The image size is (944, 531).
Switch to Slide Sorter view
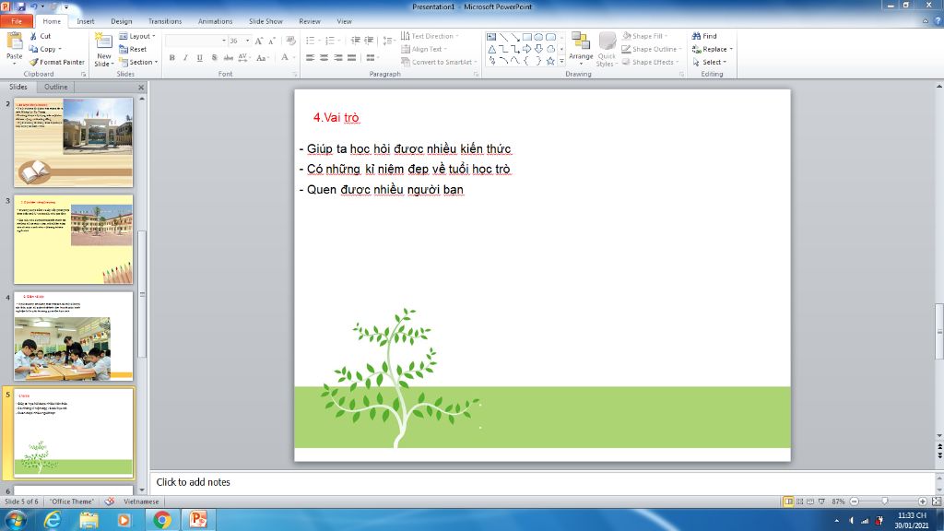pyautogui.click(x=799, y=501)
